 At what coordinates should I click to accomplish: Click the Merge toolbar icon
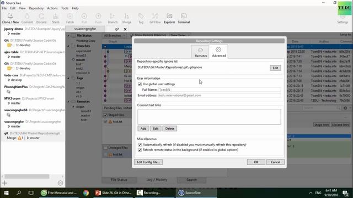tap(127, 18)
